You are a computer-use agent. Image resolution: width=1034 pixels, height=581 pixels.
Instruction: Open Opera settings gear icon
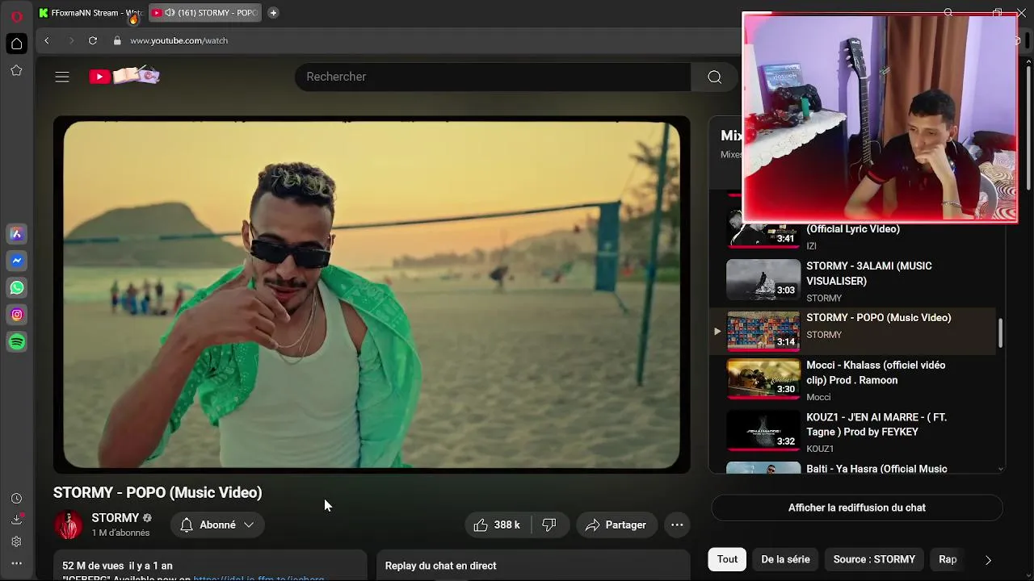tap(16, 541)
